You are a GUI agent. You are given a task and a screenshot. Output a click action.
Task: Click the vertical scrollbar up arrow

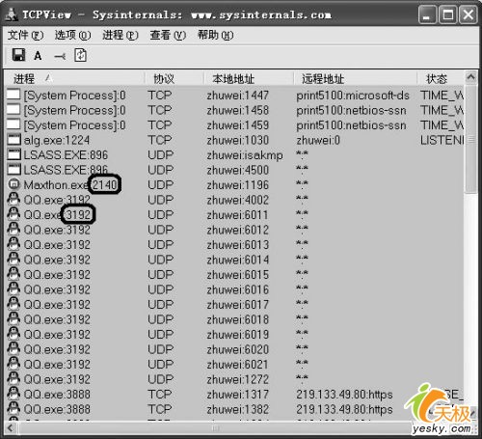coord(470,77)
